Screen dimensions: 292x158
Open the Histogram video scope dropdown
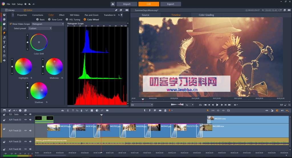coord(48,24)
